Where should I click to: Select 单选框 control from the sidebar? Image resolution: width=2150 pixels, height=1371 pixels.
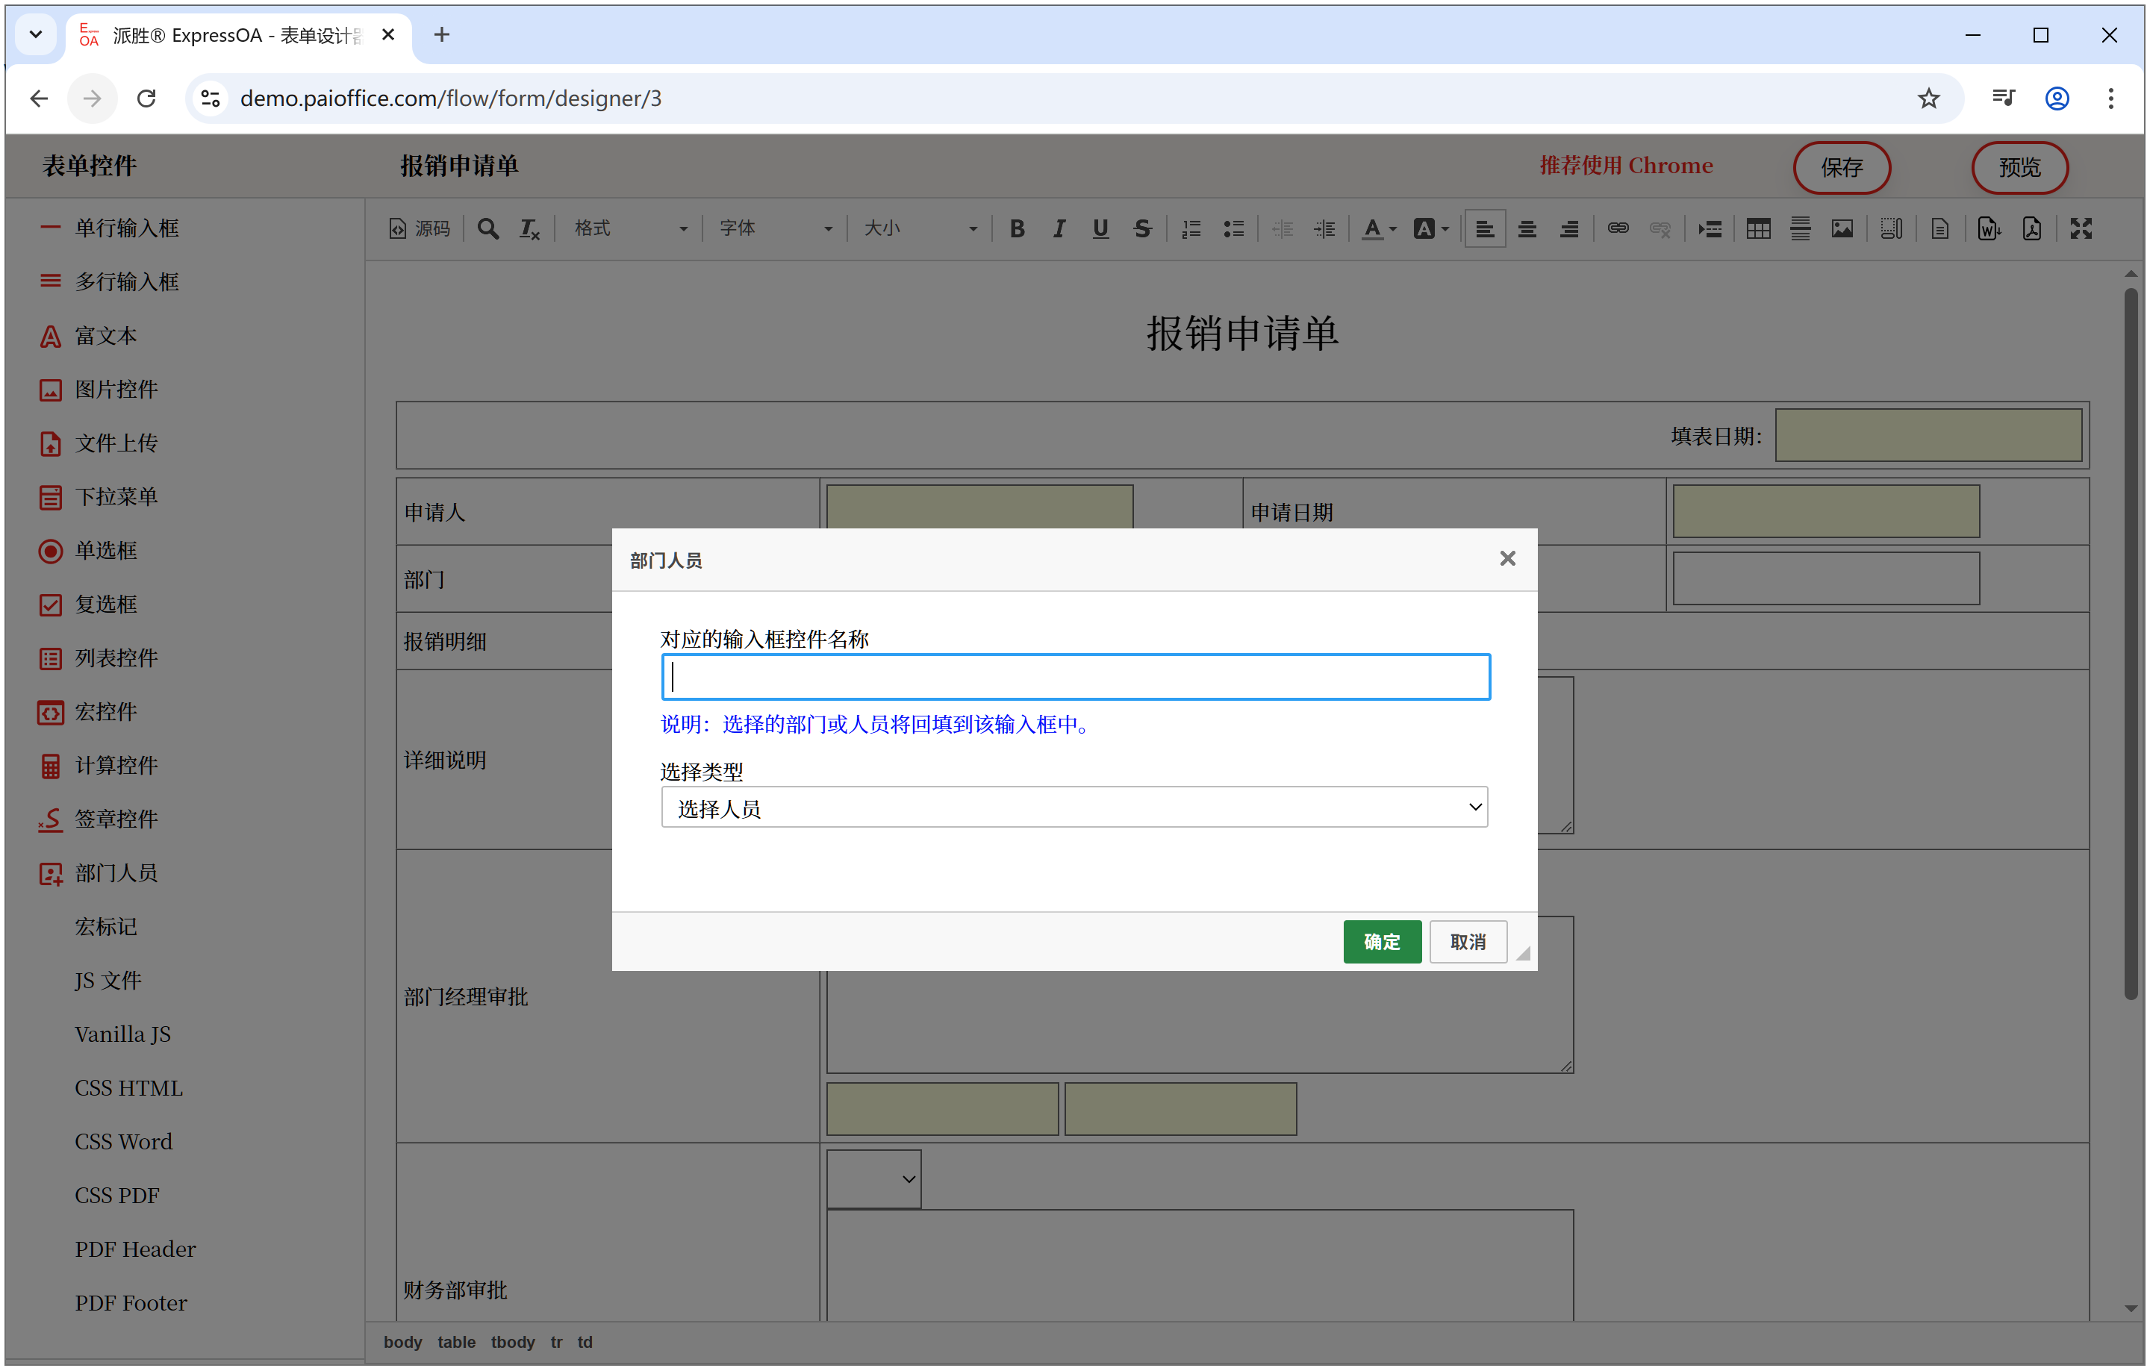point(105,551)
